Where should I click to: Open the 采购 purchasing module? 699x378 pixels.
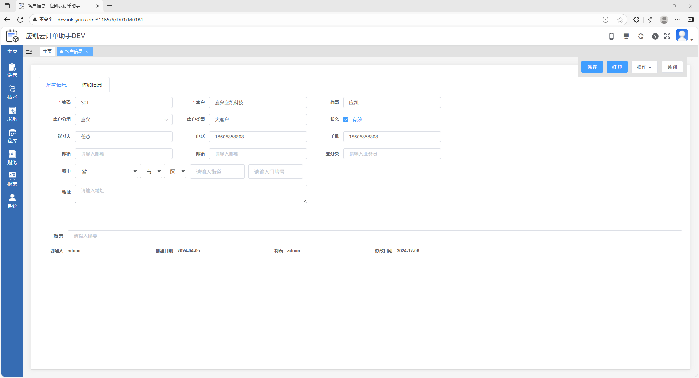[x=12, y=114]
